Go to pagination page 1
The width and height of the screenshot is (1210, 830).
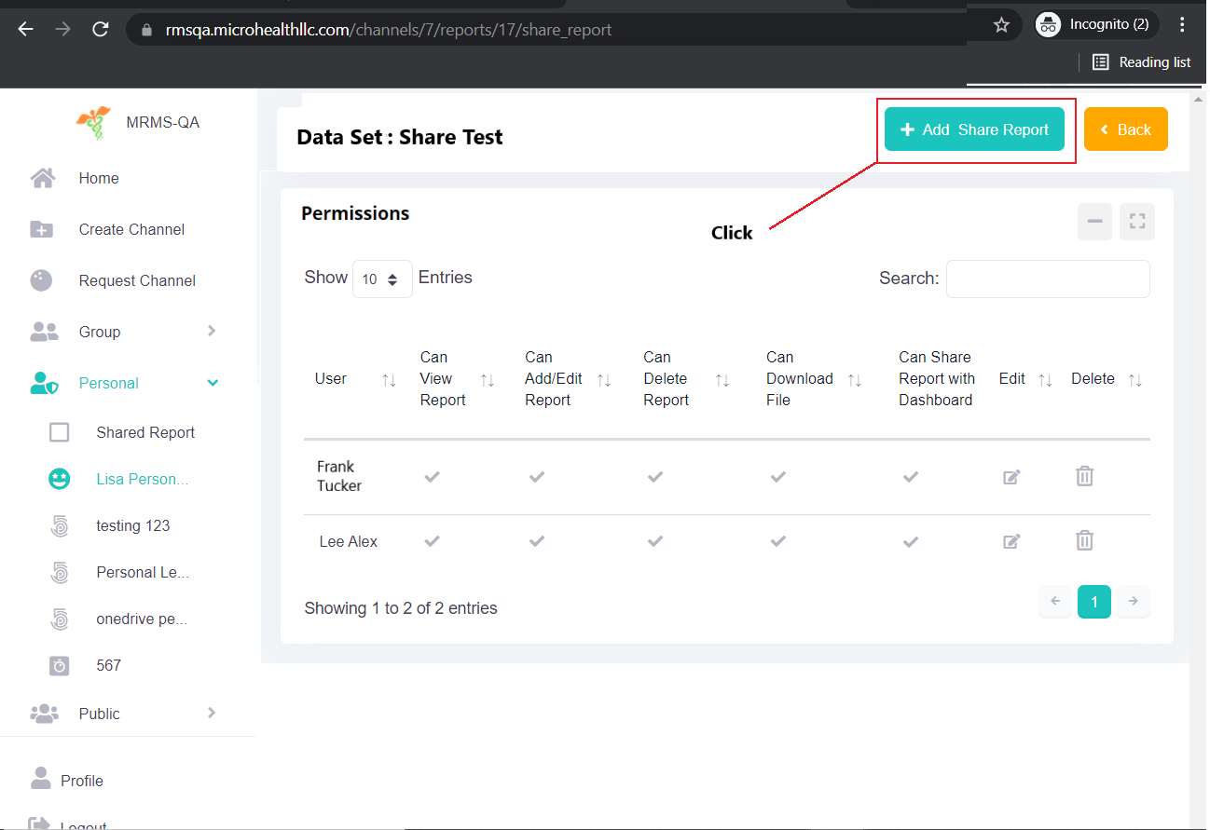(x=1094, y=602)
